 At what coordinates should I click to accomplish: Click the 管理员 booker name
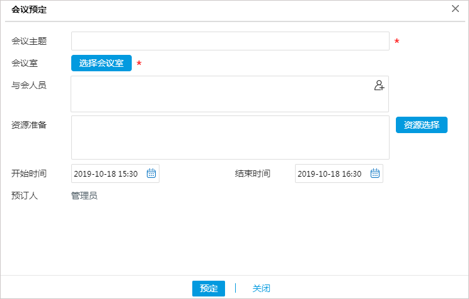coord(84,196)
